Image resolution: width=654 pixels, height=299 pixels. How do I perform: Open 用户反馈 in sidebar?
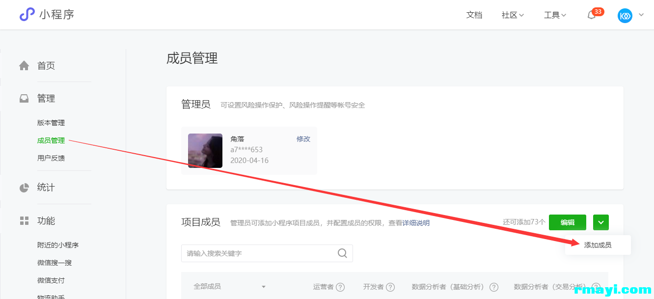(x=51, y=158)
